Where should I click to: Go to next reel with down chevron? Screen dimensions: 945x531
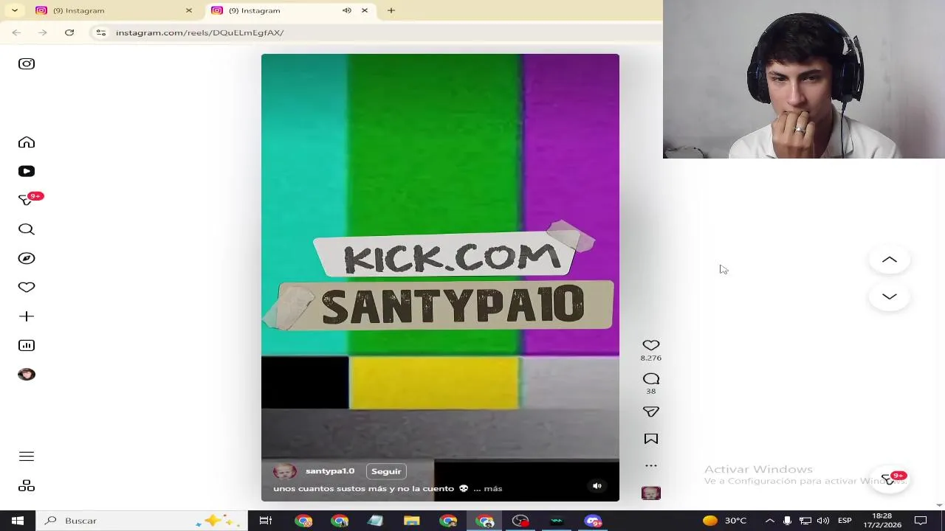pos(889,296)
